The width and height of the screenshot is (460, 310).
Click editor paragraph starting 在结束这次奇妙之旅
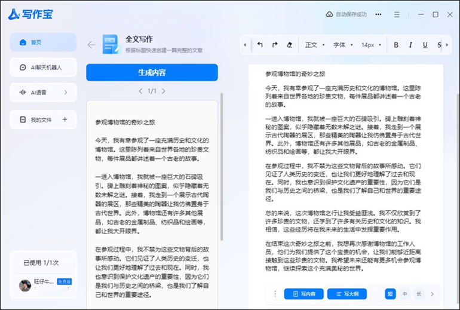click(x=343, y=256)
